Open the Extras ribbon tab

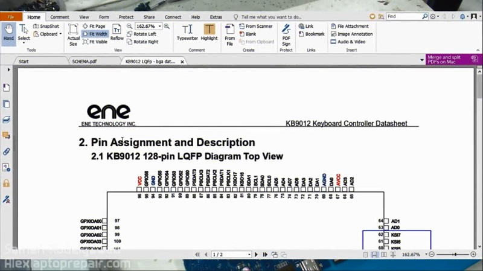(216, 17)
